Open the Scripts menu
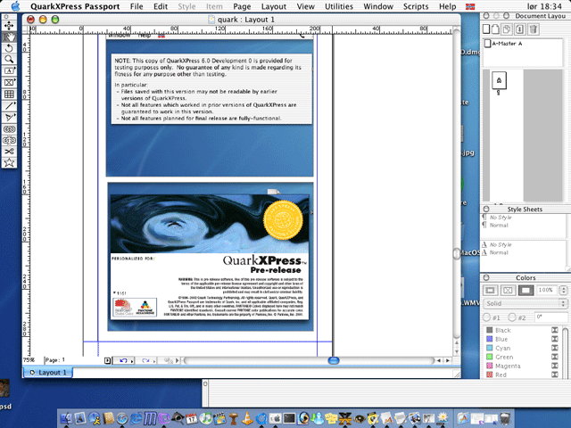Screen dimensions: 571x428 (416, 6)
